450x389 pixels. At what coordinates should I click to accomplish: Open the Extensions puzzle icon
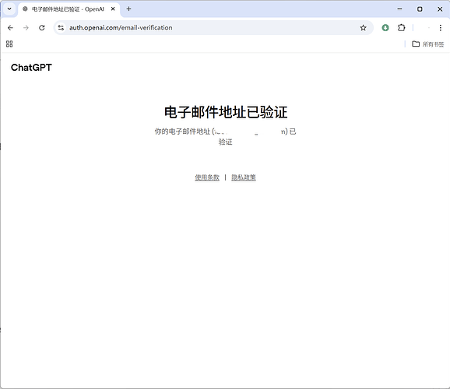401,28
